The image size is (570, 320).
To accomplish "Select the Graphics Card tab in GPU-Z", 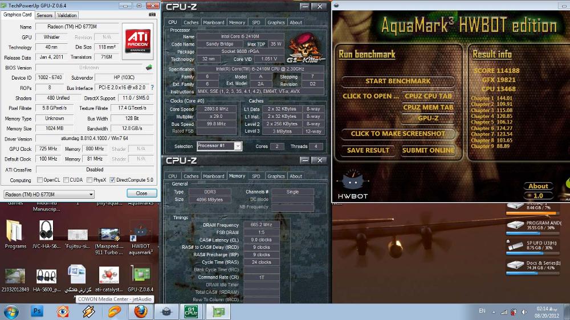I will pos(18,15).
